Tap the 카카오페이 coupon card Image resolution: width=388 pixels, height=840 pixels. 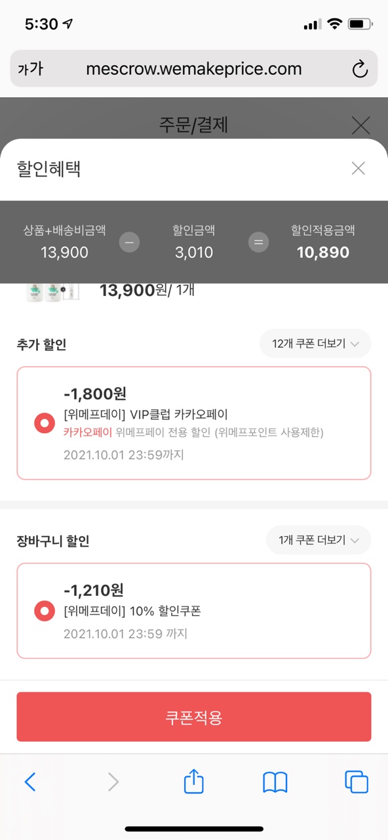[x=194, y=423]
